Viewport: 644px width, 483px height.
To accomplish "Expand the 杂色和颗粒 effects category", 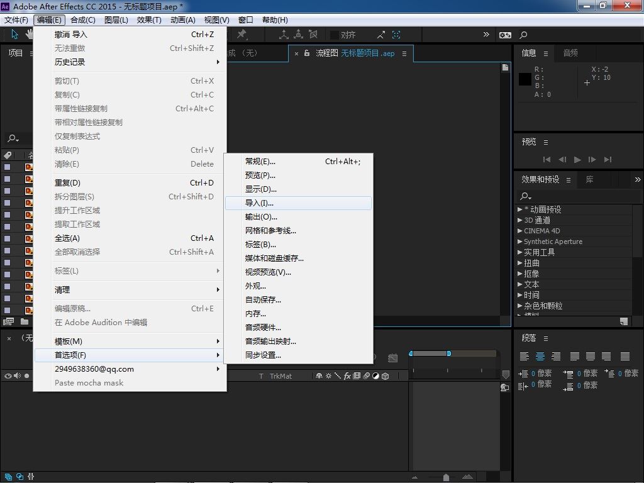I will tap(520, 306).
